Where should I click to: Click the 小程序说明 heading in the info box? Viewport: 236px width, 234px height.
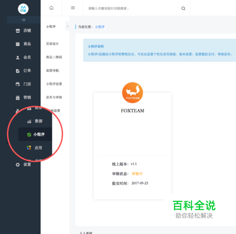coord(96,46)
